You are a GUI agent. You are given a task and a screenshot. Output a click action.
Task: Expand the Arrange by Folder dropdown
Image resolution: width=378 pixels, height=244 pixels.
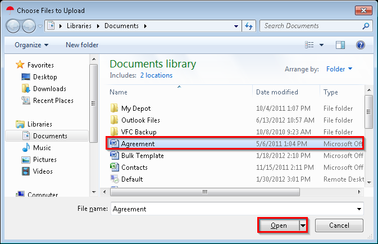tap(339, 69)
